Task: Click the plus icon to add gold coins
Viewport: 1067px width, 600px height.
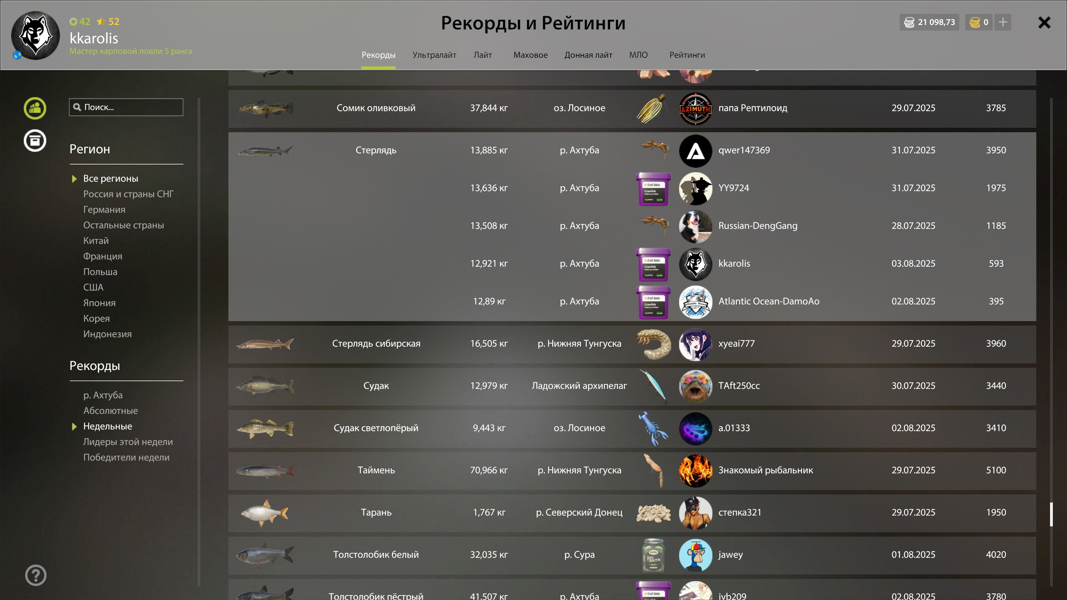Action: (x=1003, y=22)
